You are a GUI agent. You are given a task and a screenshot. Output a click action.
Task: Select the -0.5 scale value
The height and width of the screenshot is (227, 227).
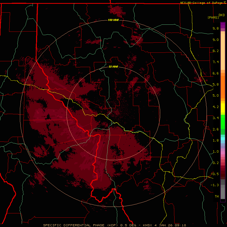click(x=215, y=174)
